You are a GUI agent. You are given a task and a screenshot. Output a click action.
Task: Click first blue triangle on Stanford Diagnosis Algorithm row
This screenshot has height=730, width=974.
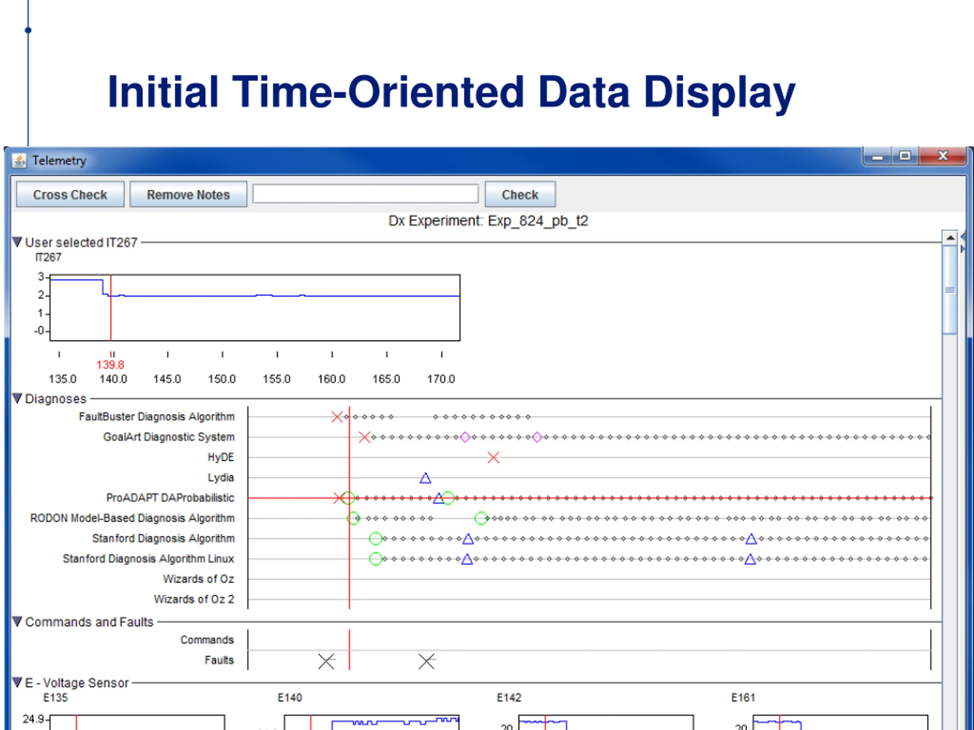tap(468, 539)
